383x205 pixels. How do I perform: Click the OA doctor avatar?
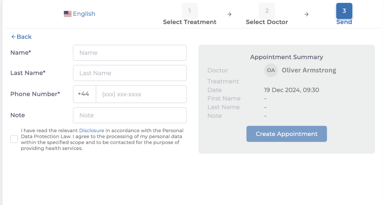pyautogui.click(x=271, y=70)
